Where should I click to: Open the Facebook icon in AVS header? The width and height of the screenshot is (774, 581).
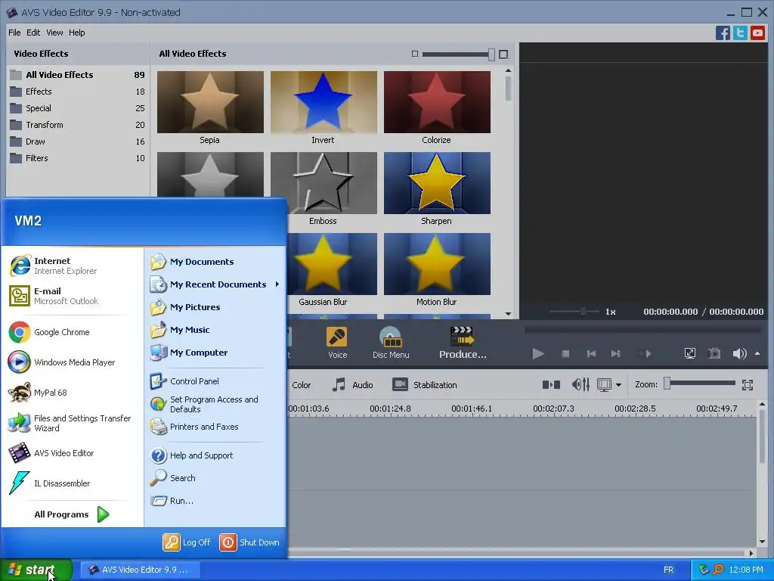point(723,33)
